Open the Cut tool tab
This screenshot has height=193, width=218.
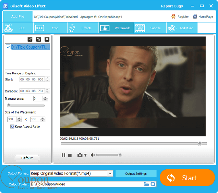[x=18, y=28]
